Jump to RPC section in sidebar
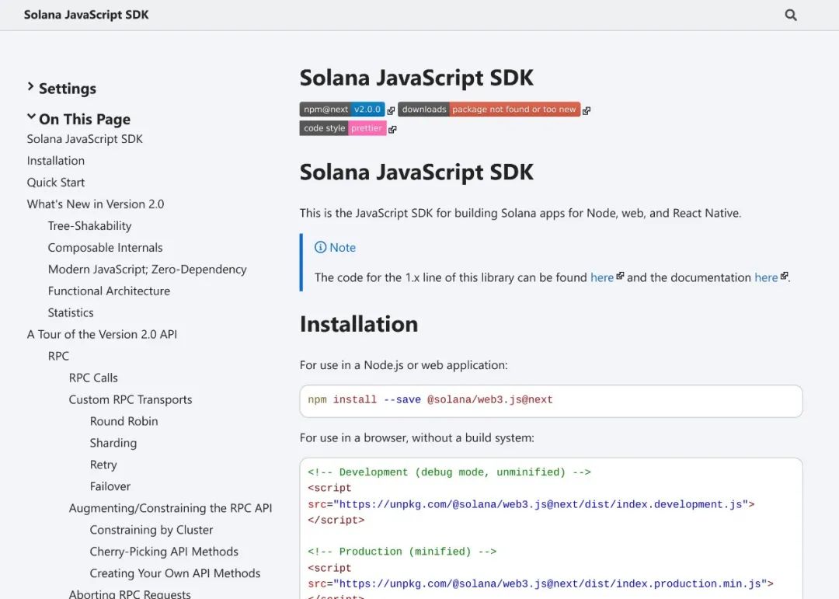 tap(58, 356)
